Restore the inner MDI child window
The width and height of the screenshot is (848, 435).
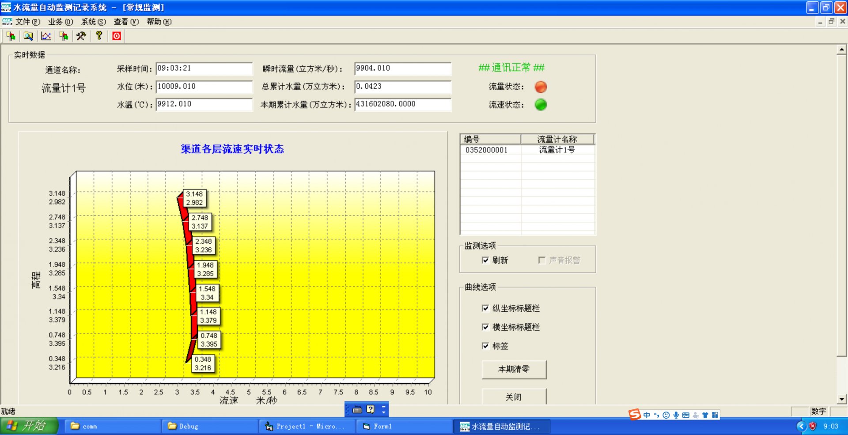tap(832, 21)
